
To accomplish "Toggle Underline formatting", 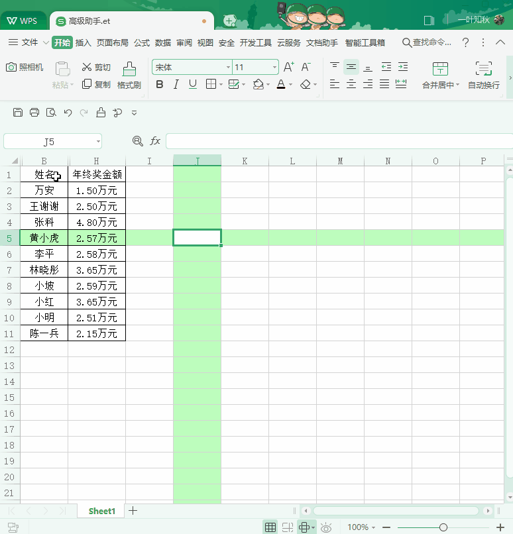I will pyautogui.click(x=193, y=84).
